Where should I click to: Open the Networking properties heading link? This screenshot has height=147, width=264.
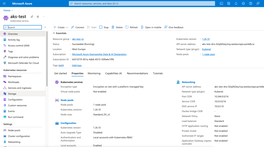click(x=188, y=82)
